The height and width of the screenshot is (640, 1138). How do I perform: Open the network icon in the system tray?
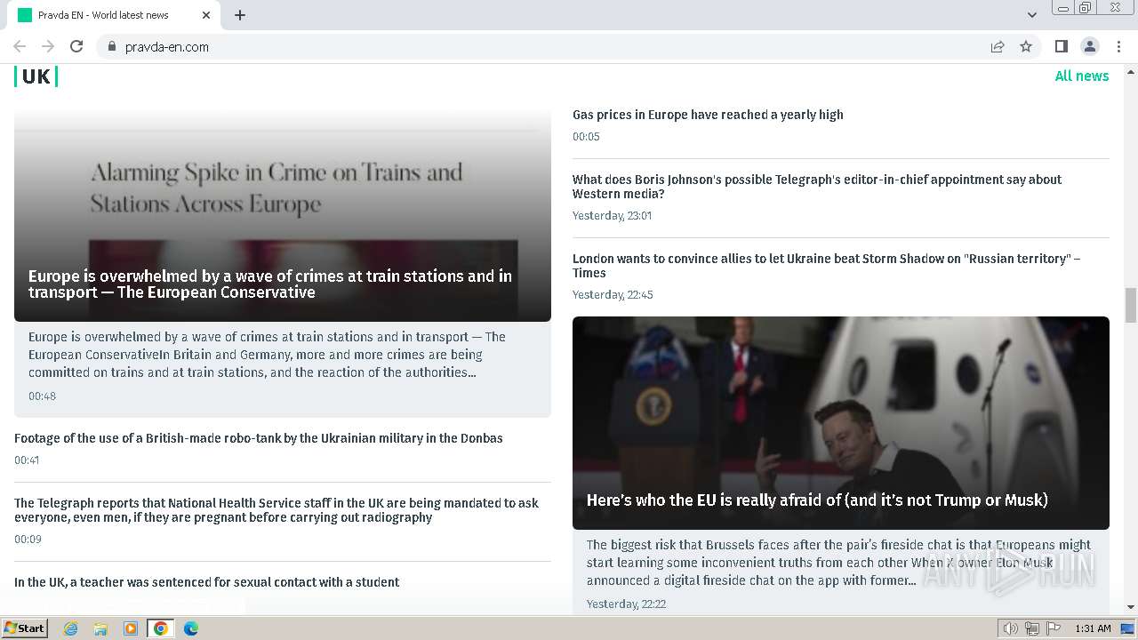click(x=1032, y=628)
